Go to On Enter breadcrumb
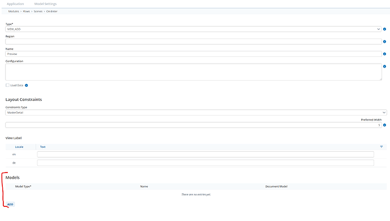This screenshot has height=221, width=390. point(52,11)
